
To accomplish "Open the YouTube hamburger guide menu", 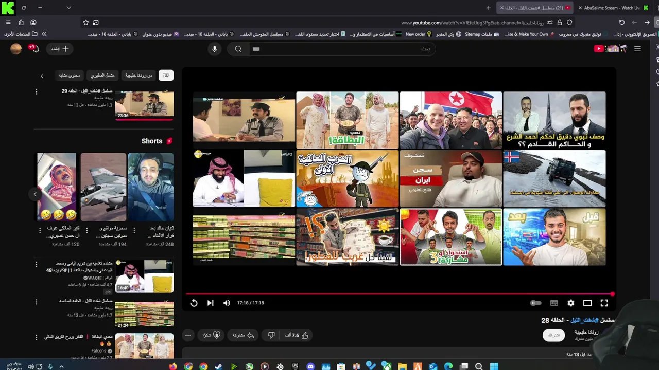I will [637, 49].
